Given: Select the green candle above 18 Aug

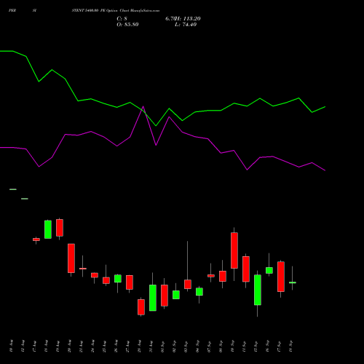Looking at the screenshot, I should click(x=48, y=229).
